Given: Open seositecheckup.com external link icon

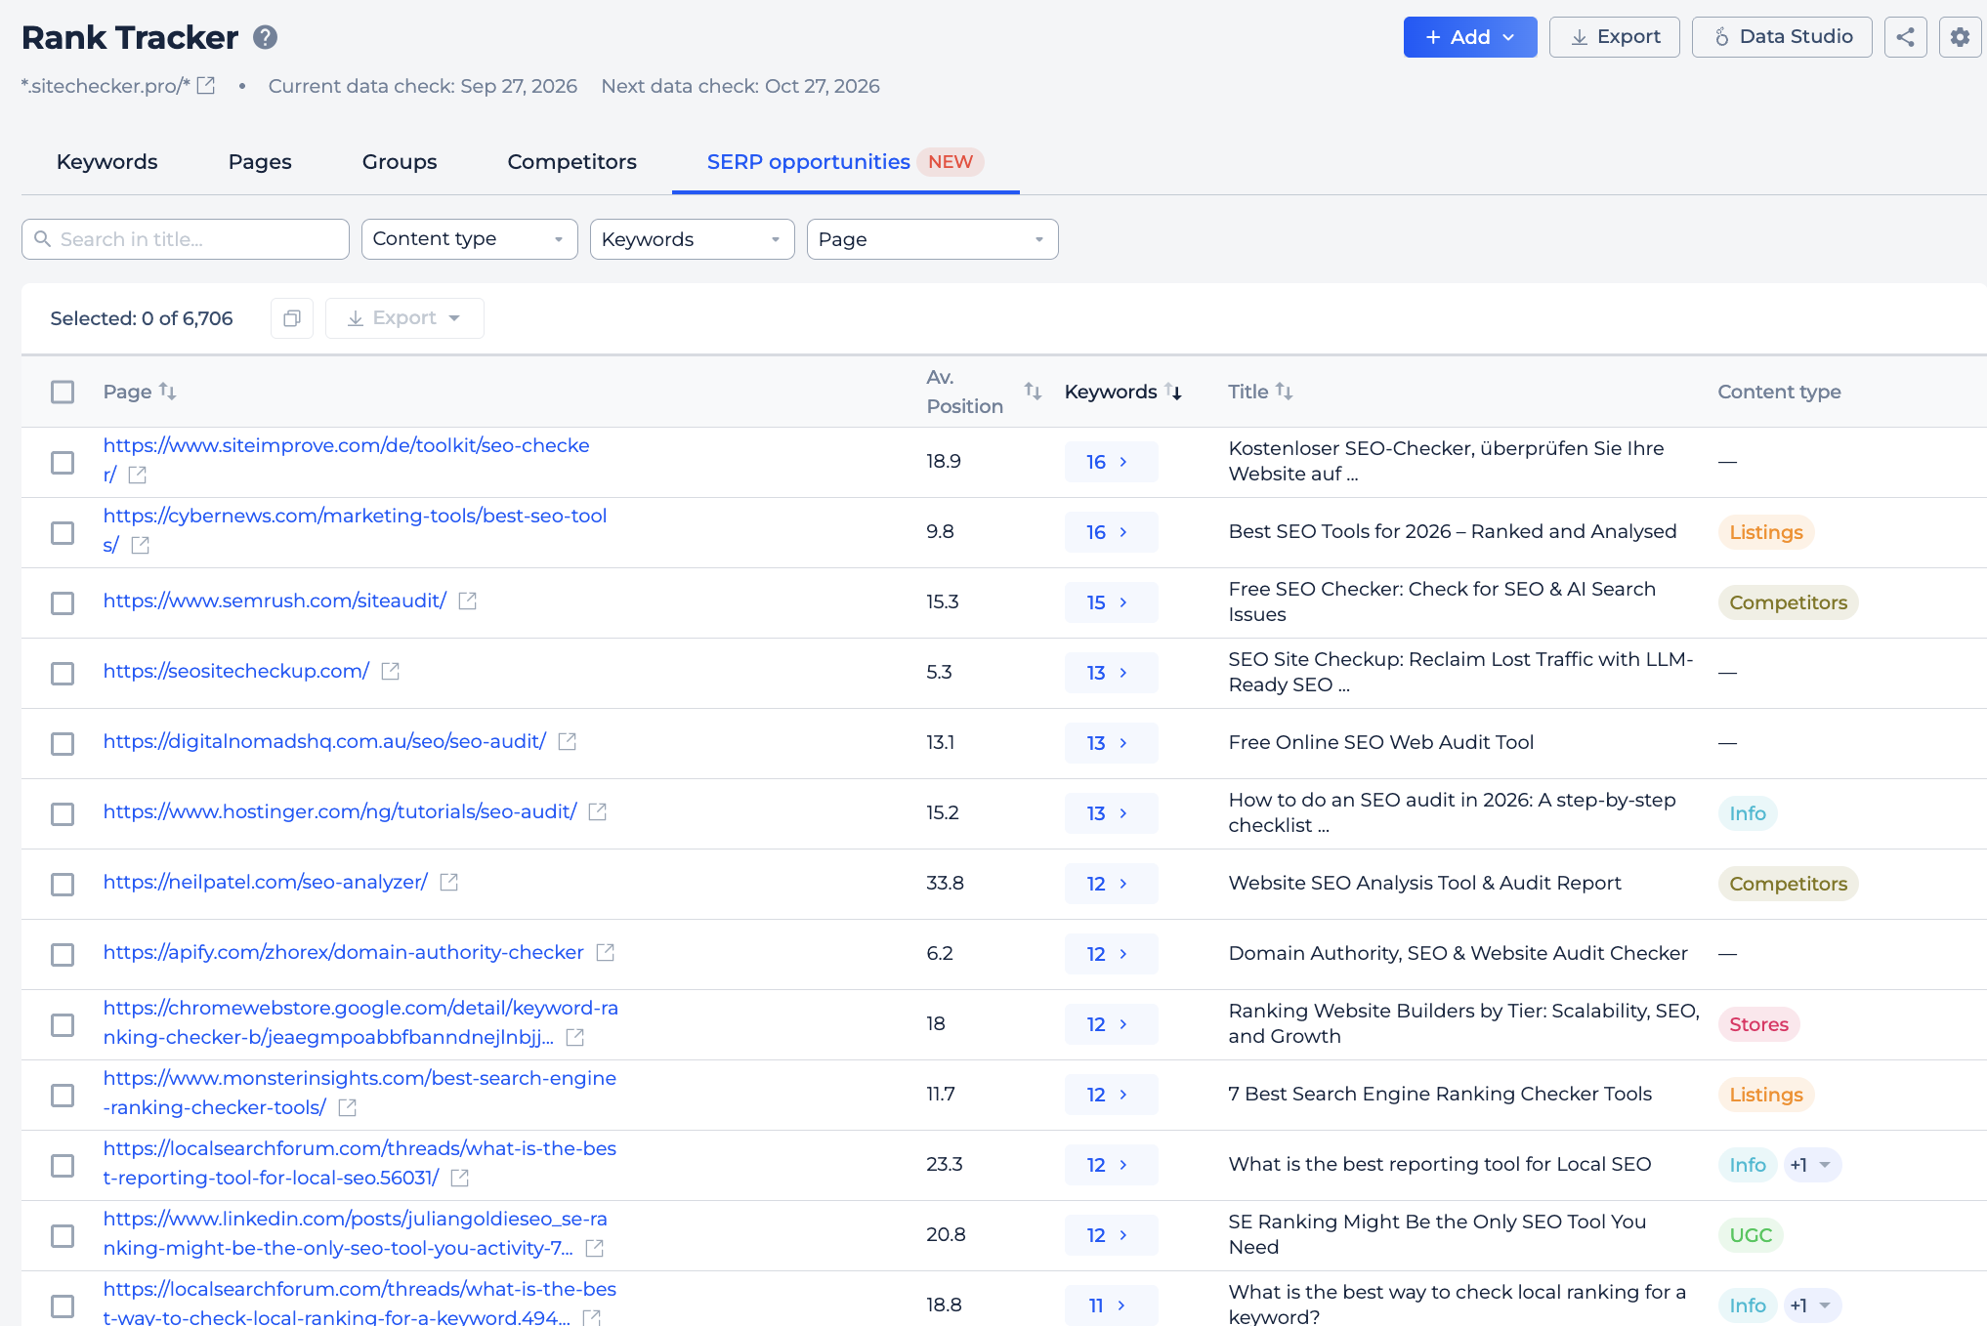Looking at the screenshot, I should pyautogui.click(x=391, y=672).
